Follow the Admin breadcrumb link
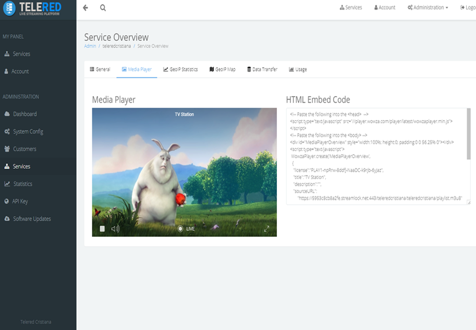 (90, 46)
